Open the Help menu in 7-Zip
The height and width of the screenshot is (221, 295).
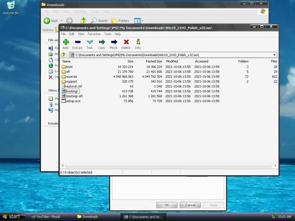point(118,34)
